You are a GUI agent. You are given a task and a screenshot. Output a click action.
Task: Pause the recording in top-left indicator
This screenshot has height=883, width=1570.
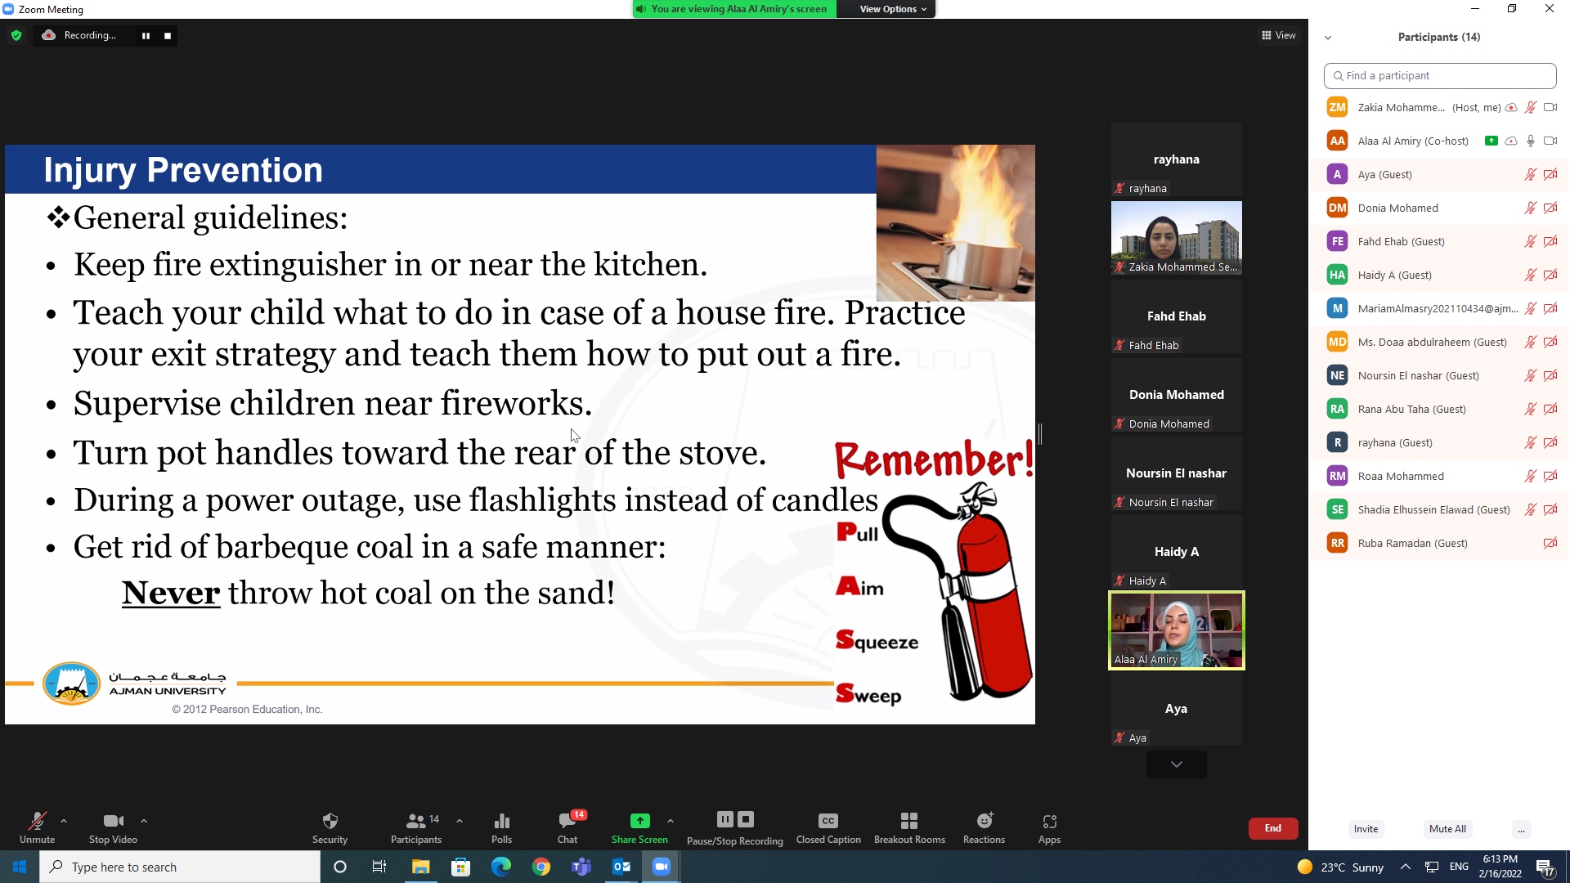[146, 35]
